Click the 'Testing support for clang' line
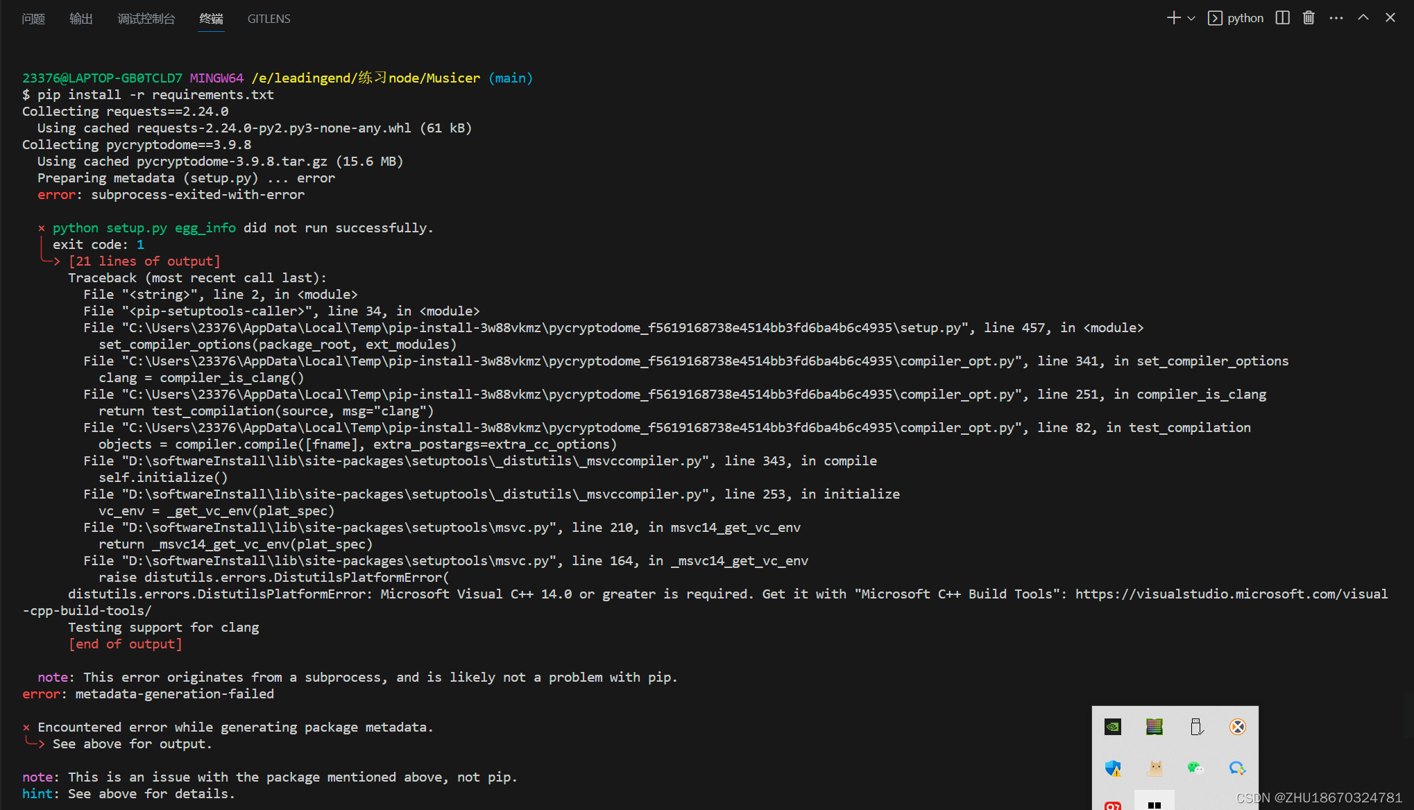 [x=163, y=628]
